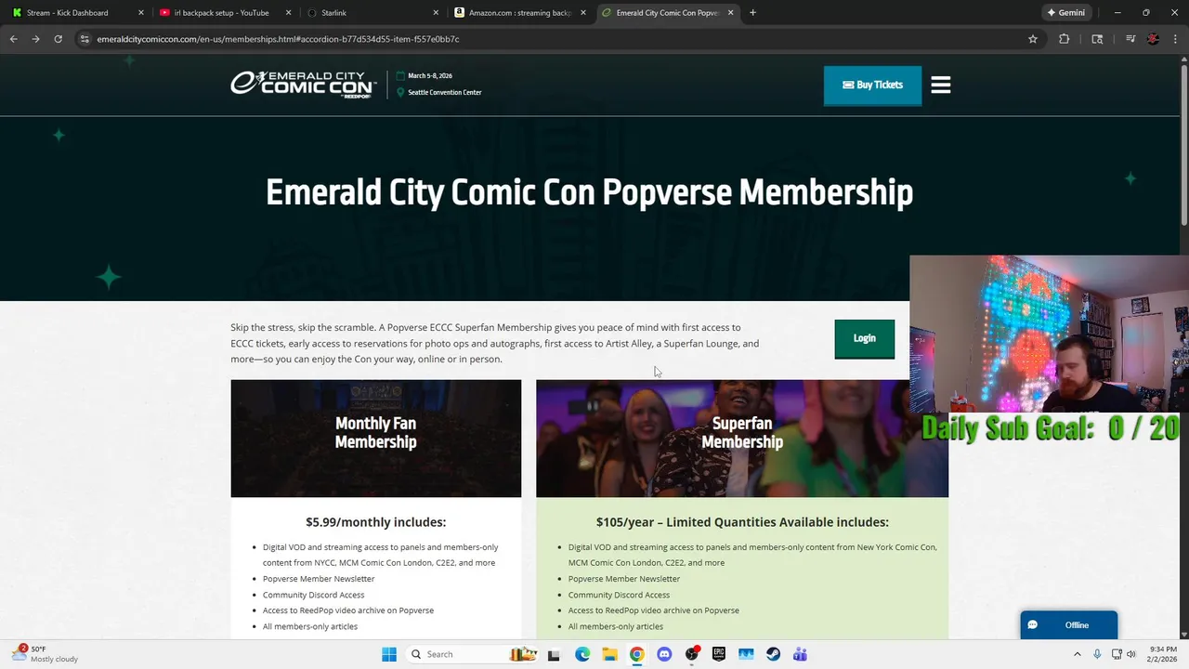Open the Windows Start menu
1189x669 pixels.
click(389, 654)
